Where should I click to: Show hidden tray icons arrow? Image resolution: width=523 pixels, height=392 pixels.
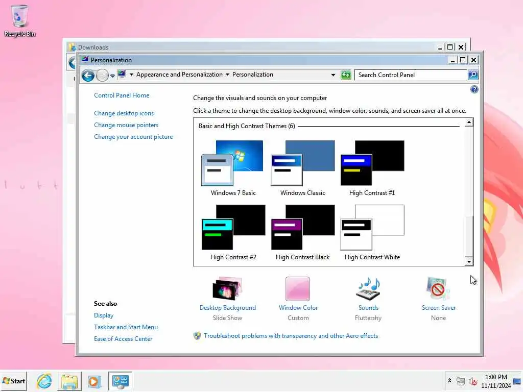[x=449, y=380]
